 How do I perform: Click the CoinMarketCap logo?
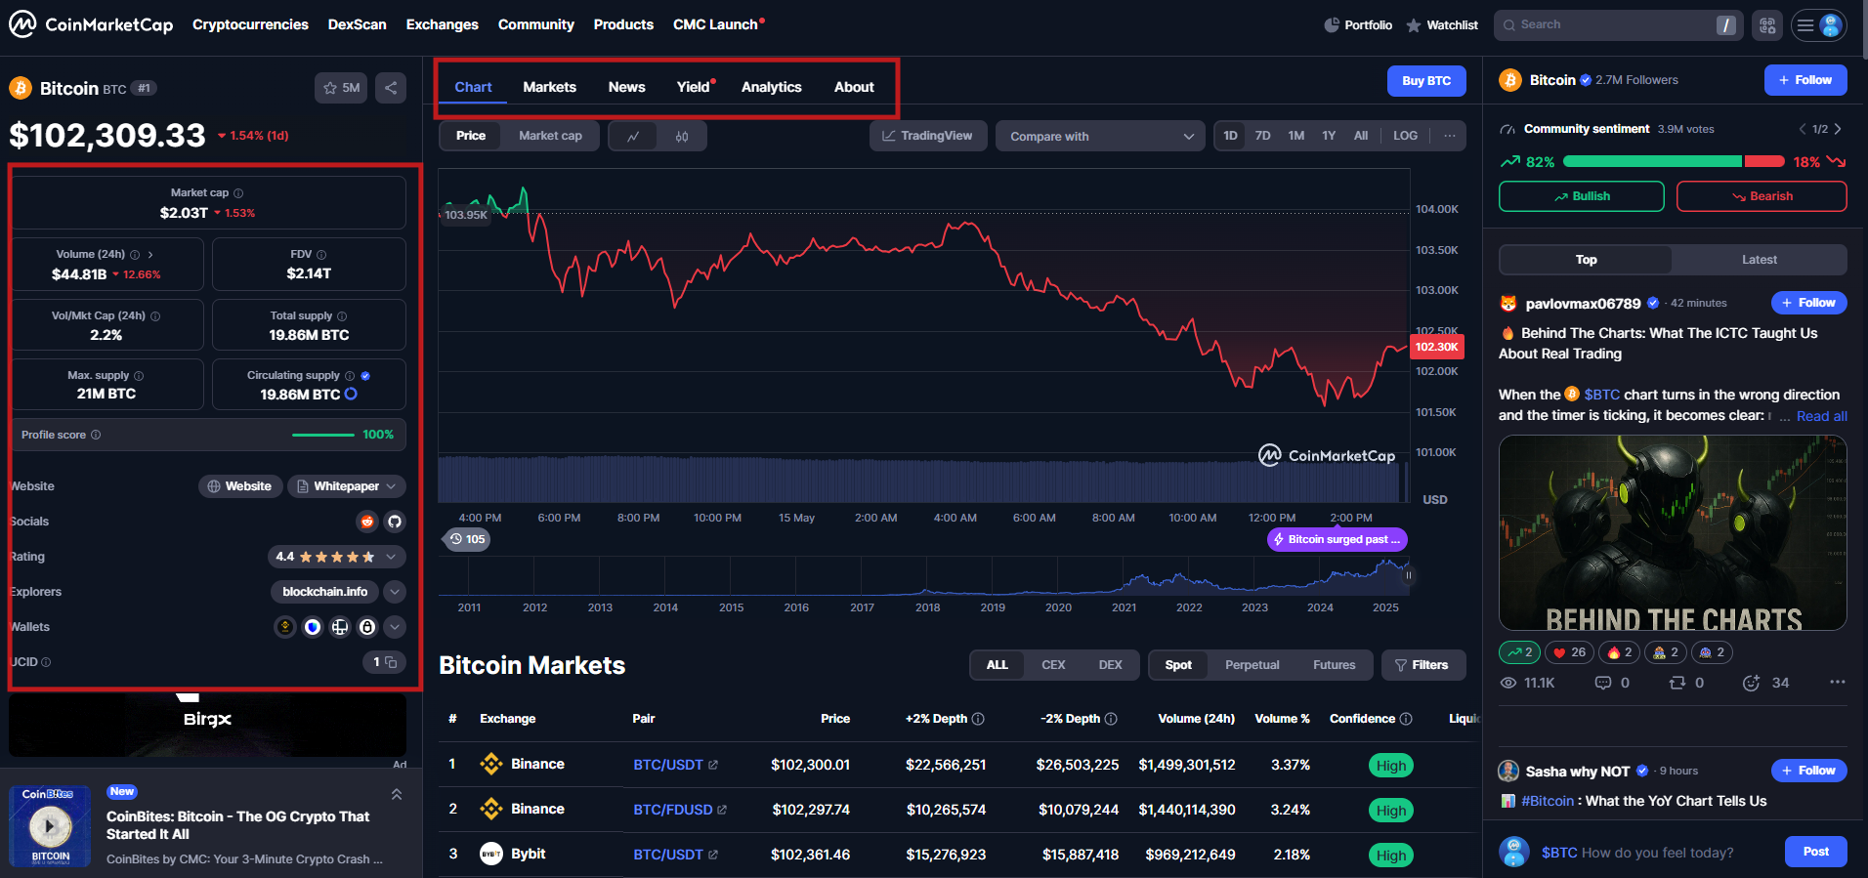point(91,24)
